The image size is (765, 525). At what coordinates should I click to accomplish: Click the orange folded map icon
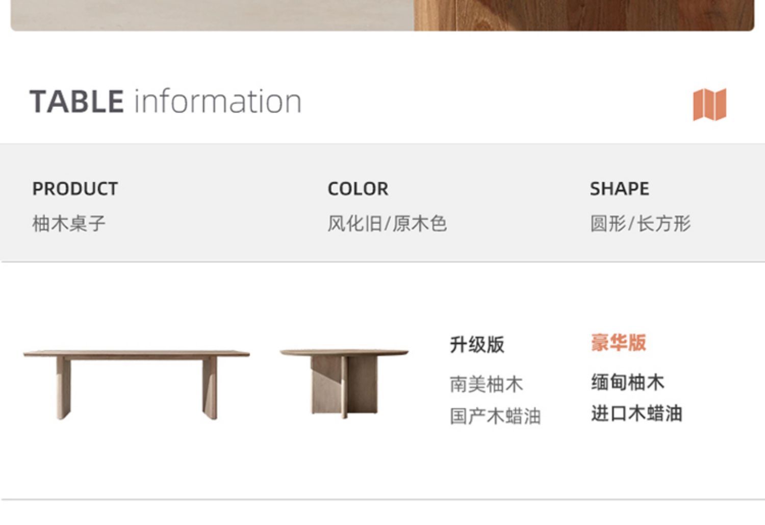pos(709,104)
